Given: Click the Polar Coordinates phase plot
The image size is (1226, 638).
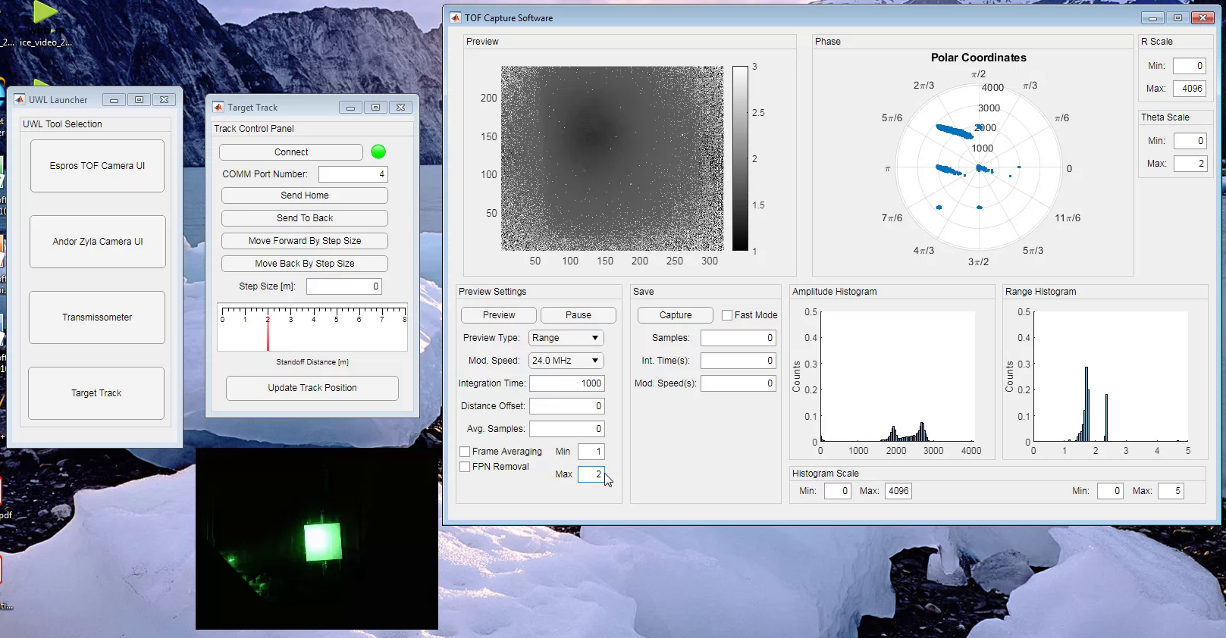Looking at the screenshot, I should [x=978, y=168].
